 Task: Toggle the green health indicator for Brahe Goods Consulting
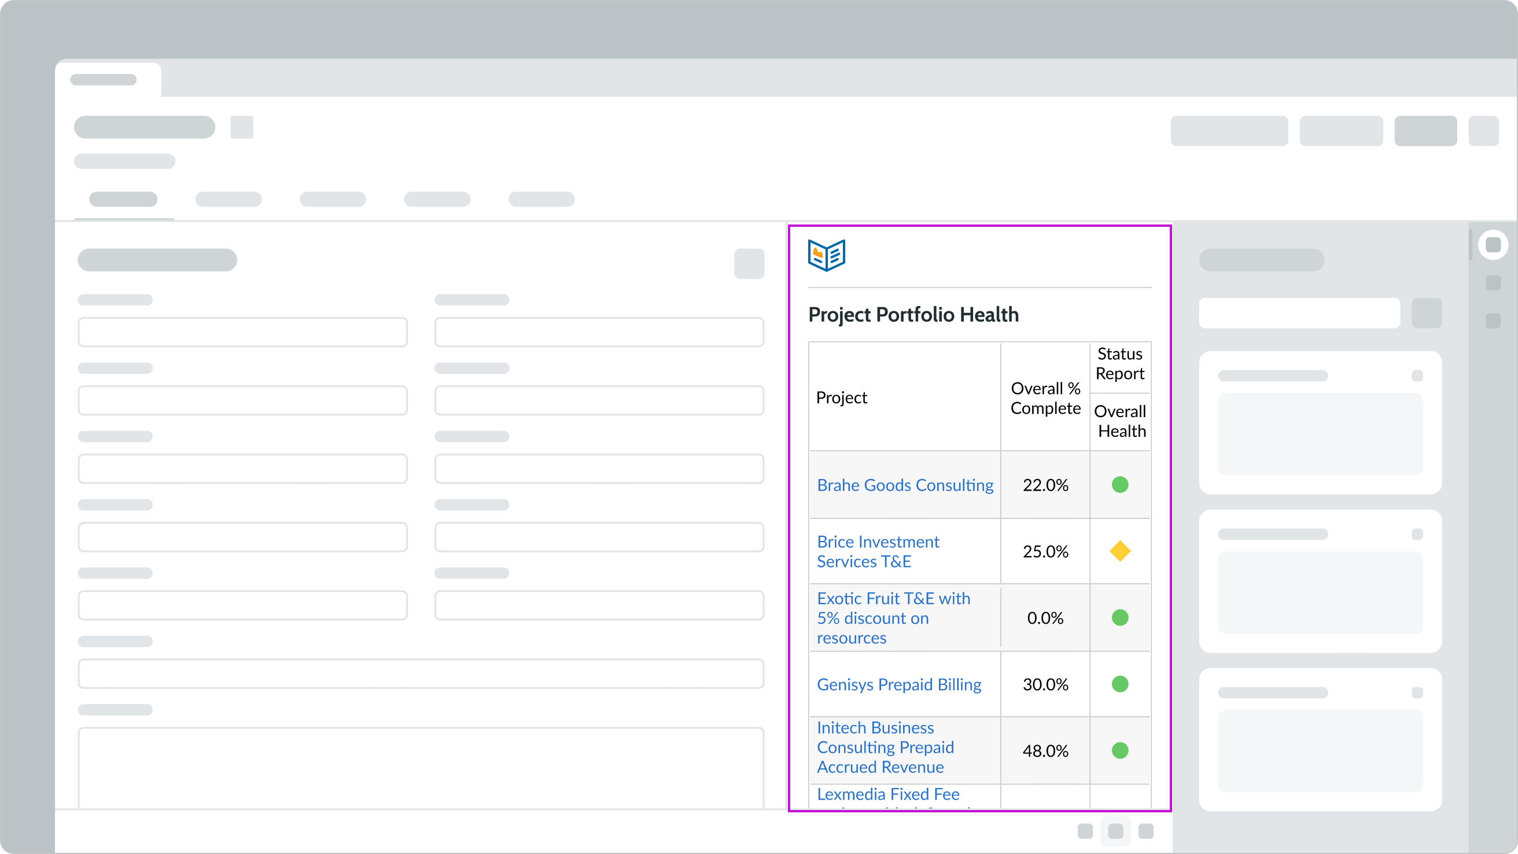(1120, 484)
